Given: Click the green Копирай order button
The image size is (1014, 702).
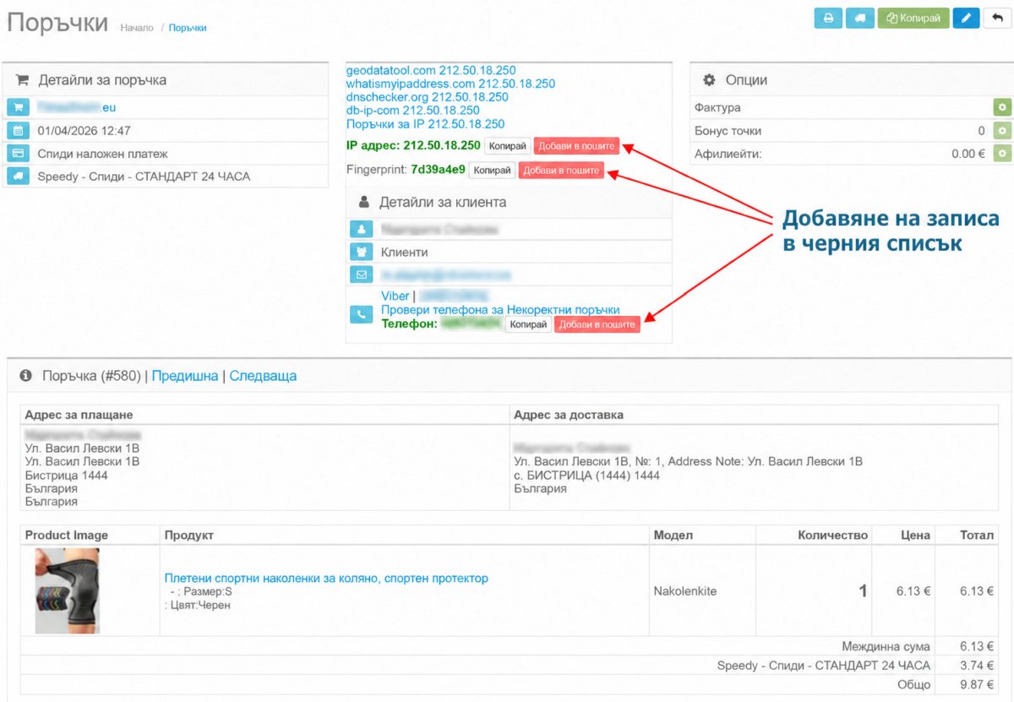Looking at the screenshot, I should click(x=913, y=18).
